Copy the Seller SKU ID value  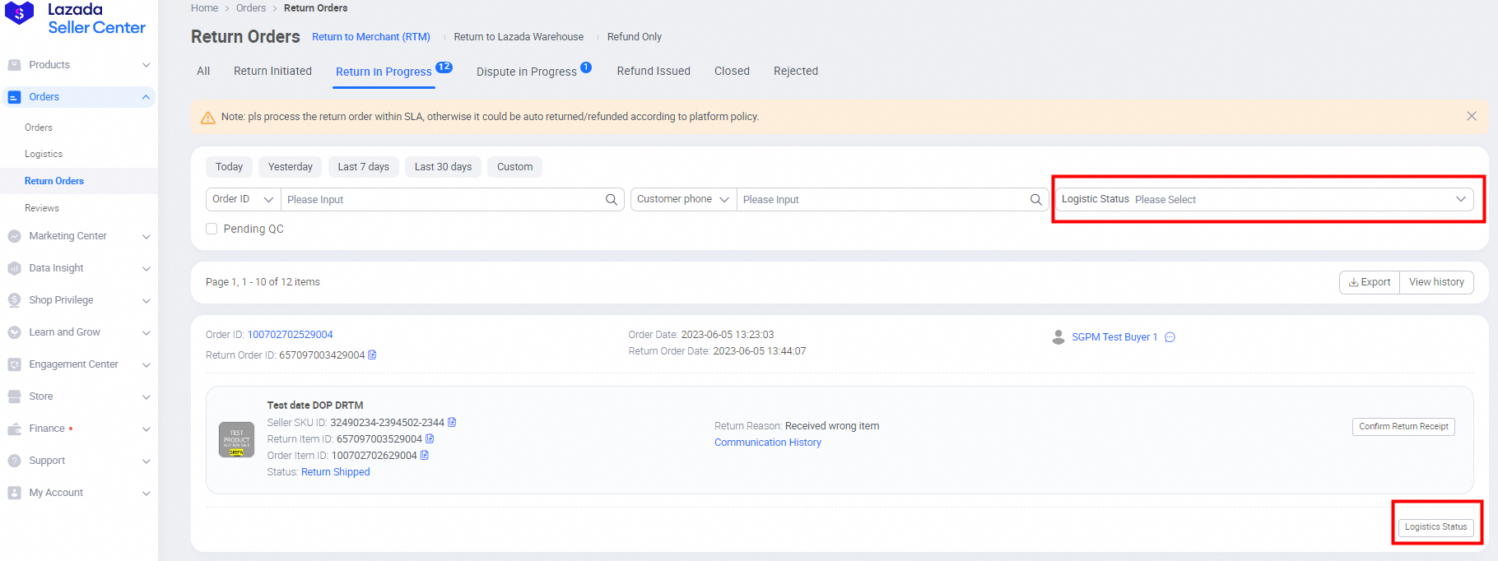pyautogui.click(x=452, y=422)
